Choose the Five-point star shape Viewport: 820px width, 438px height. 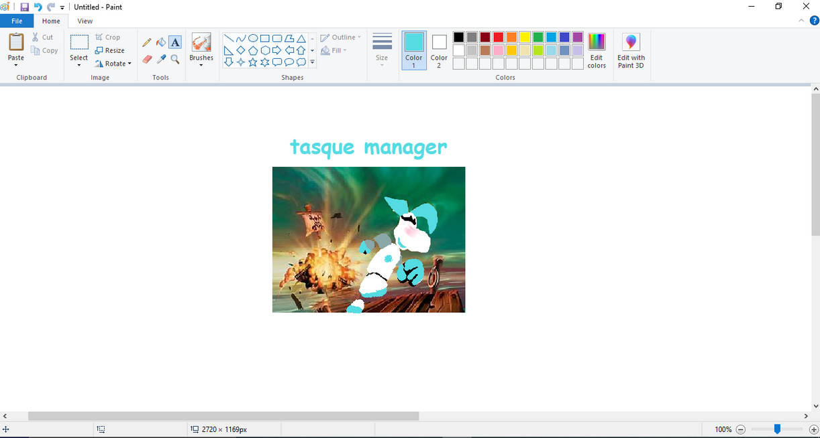[253, 62]
